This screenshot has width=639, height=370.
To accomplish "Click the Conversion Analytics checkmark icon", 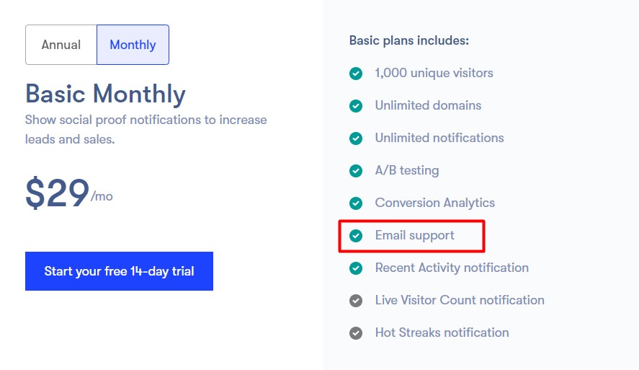I will pos(356,203).
